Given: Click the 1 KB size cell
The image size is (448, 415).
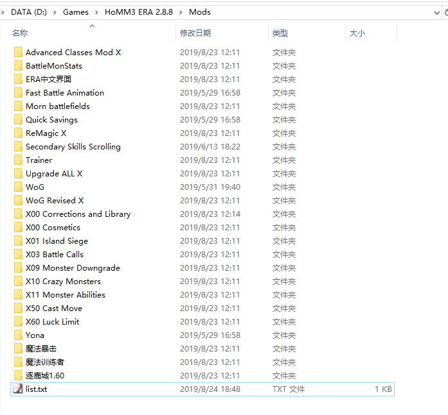Looking at the screenshot, I should pyautogui.click(x=383, y=389).
